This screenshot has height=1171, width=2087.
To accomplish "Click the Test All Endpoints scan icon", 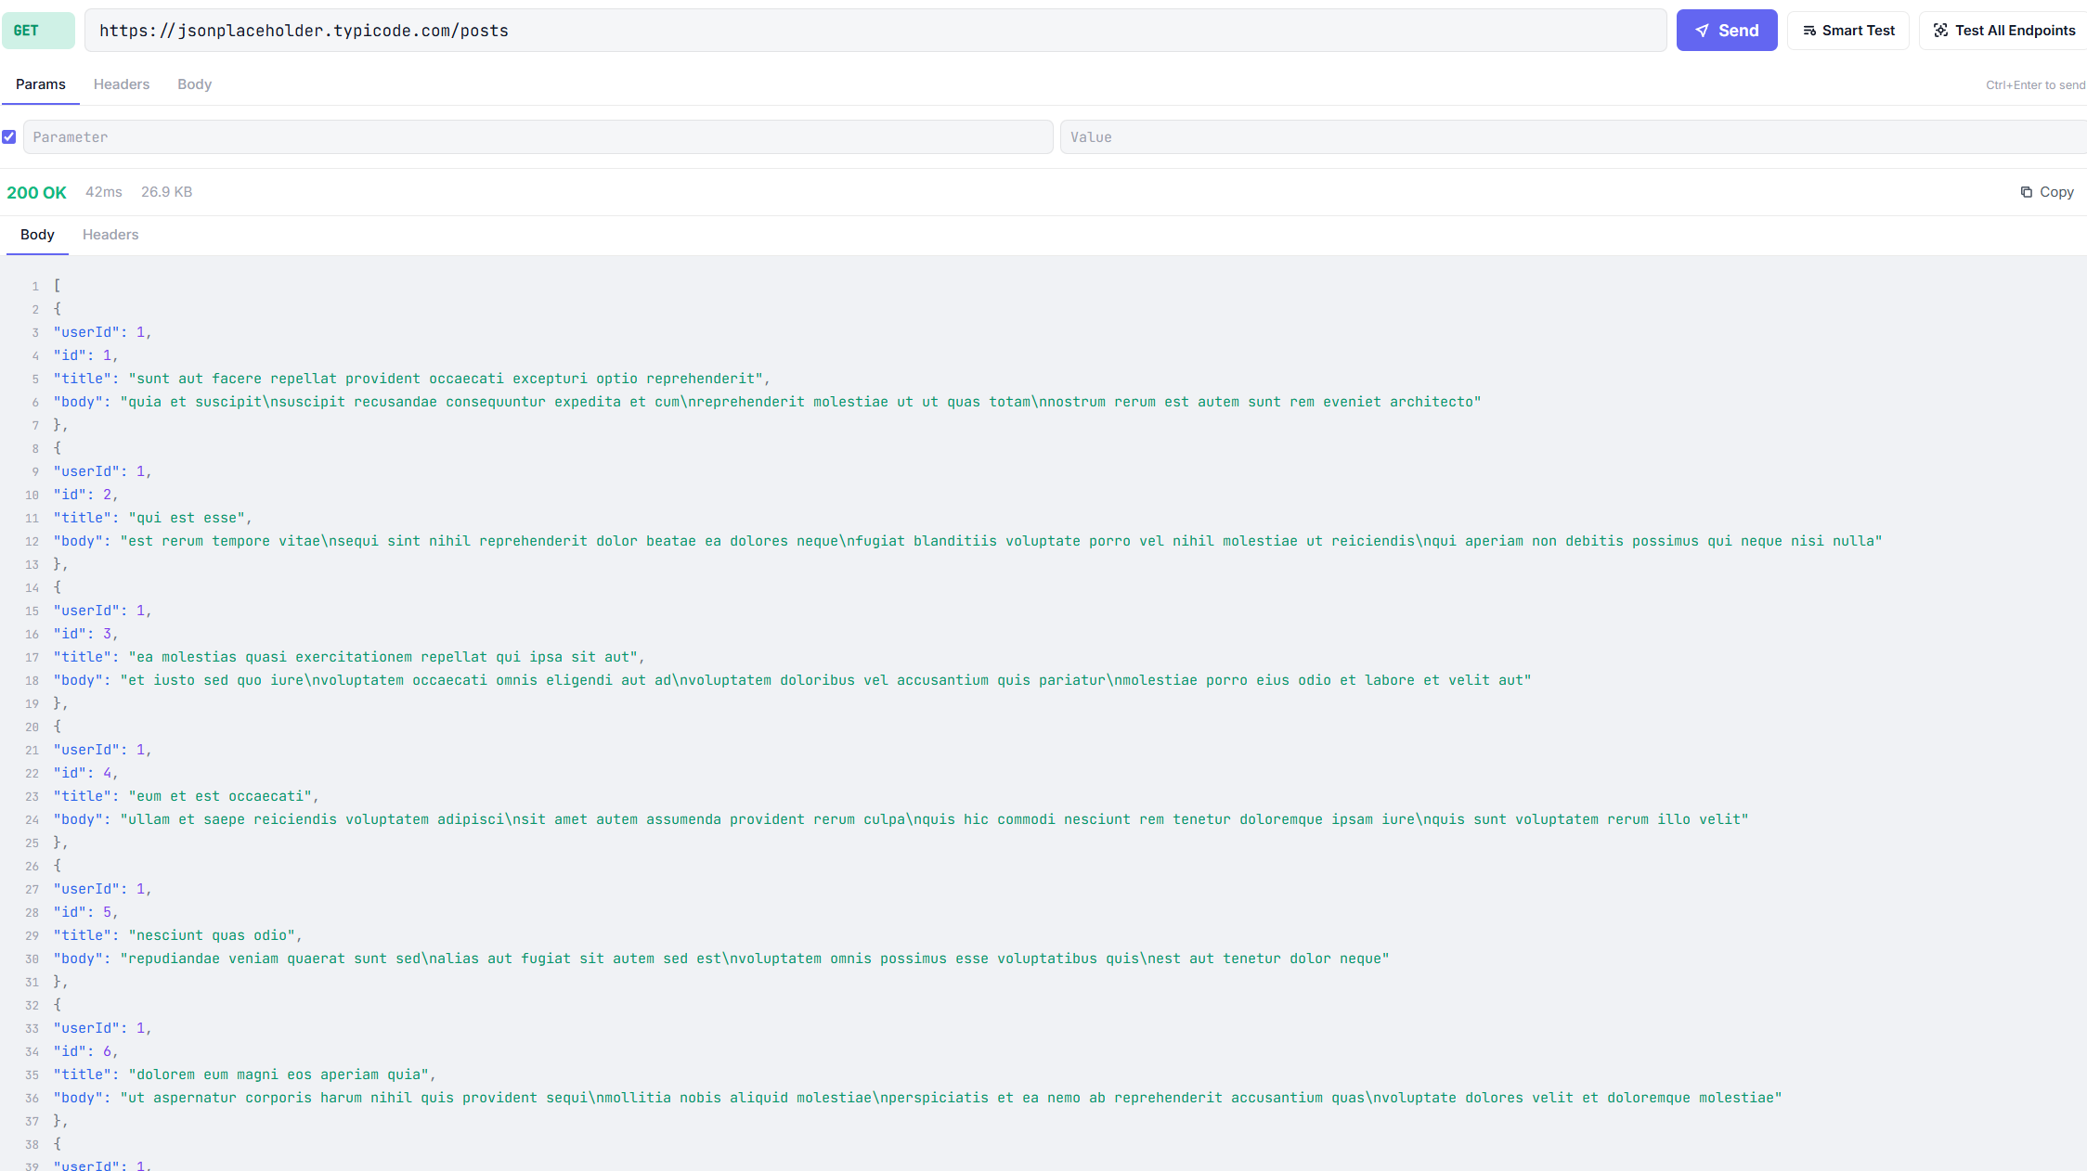I will (x=1940, y=31).
